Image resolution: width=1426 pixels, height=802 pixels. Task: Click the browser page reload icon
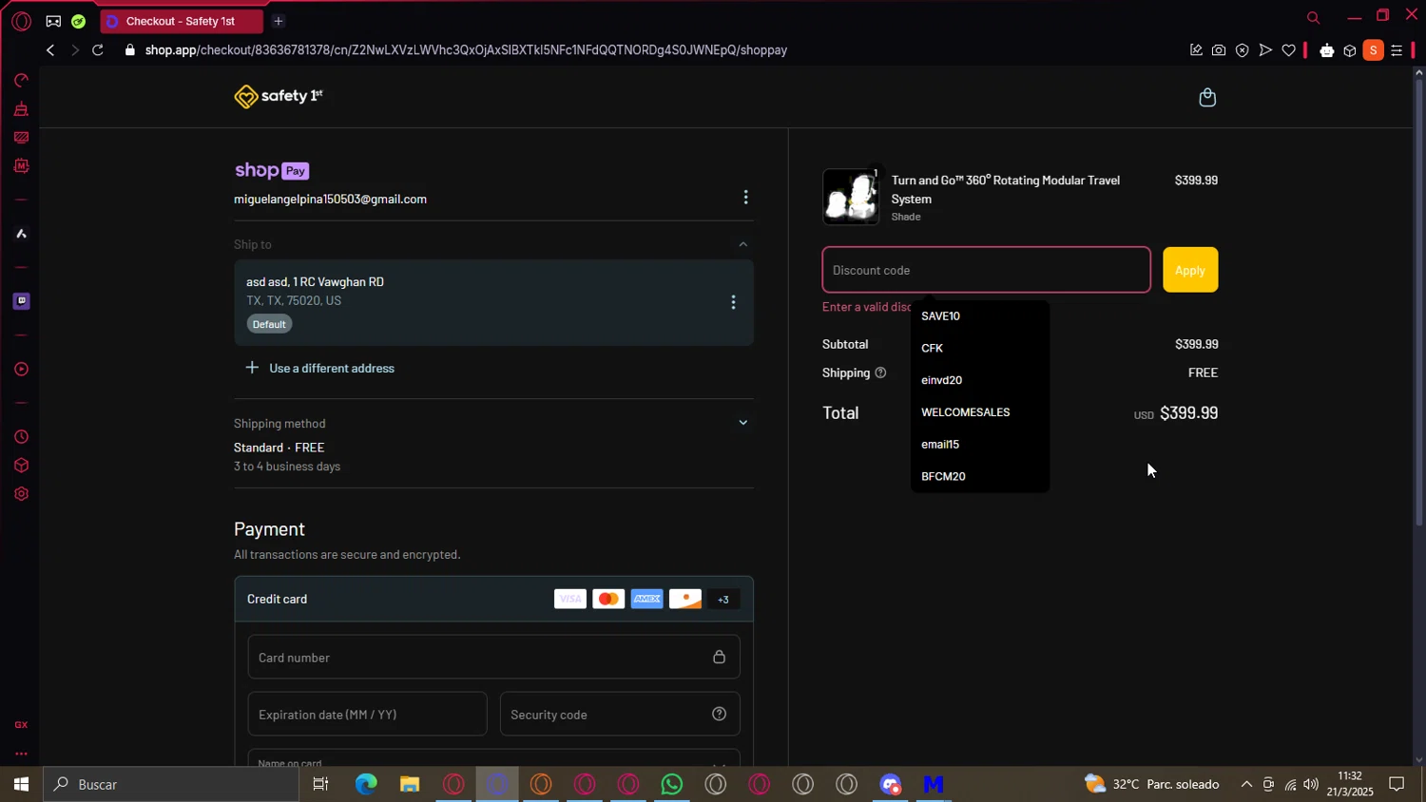98,50
